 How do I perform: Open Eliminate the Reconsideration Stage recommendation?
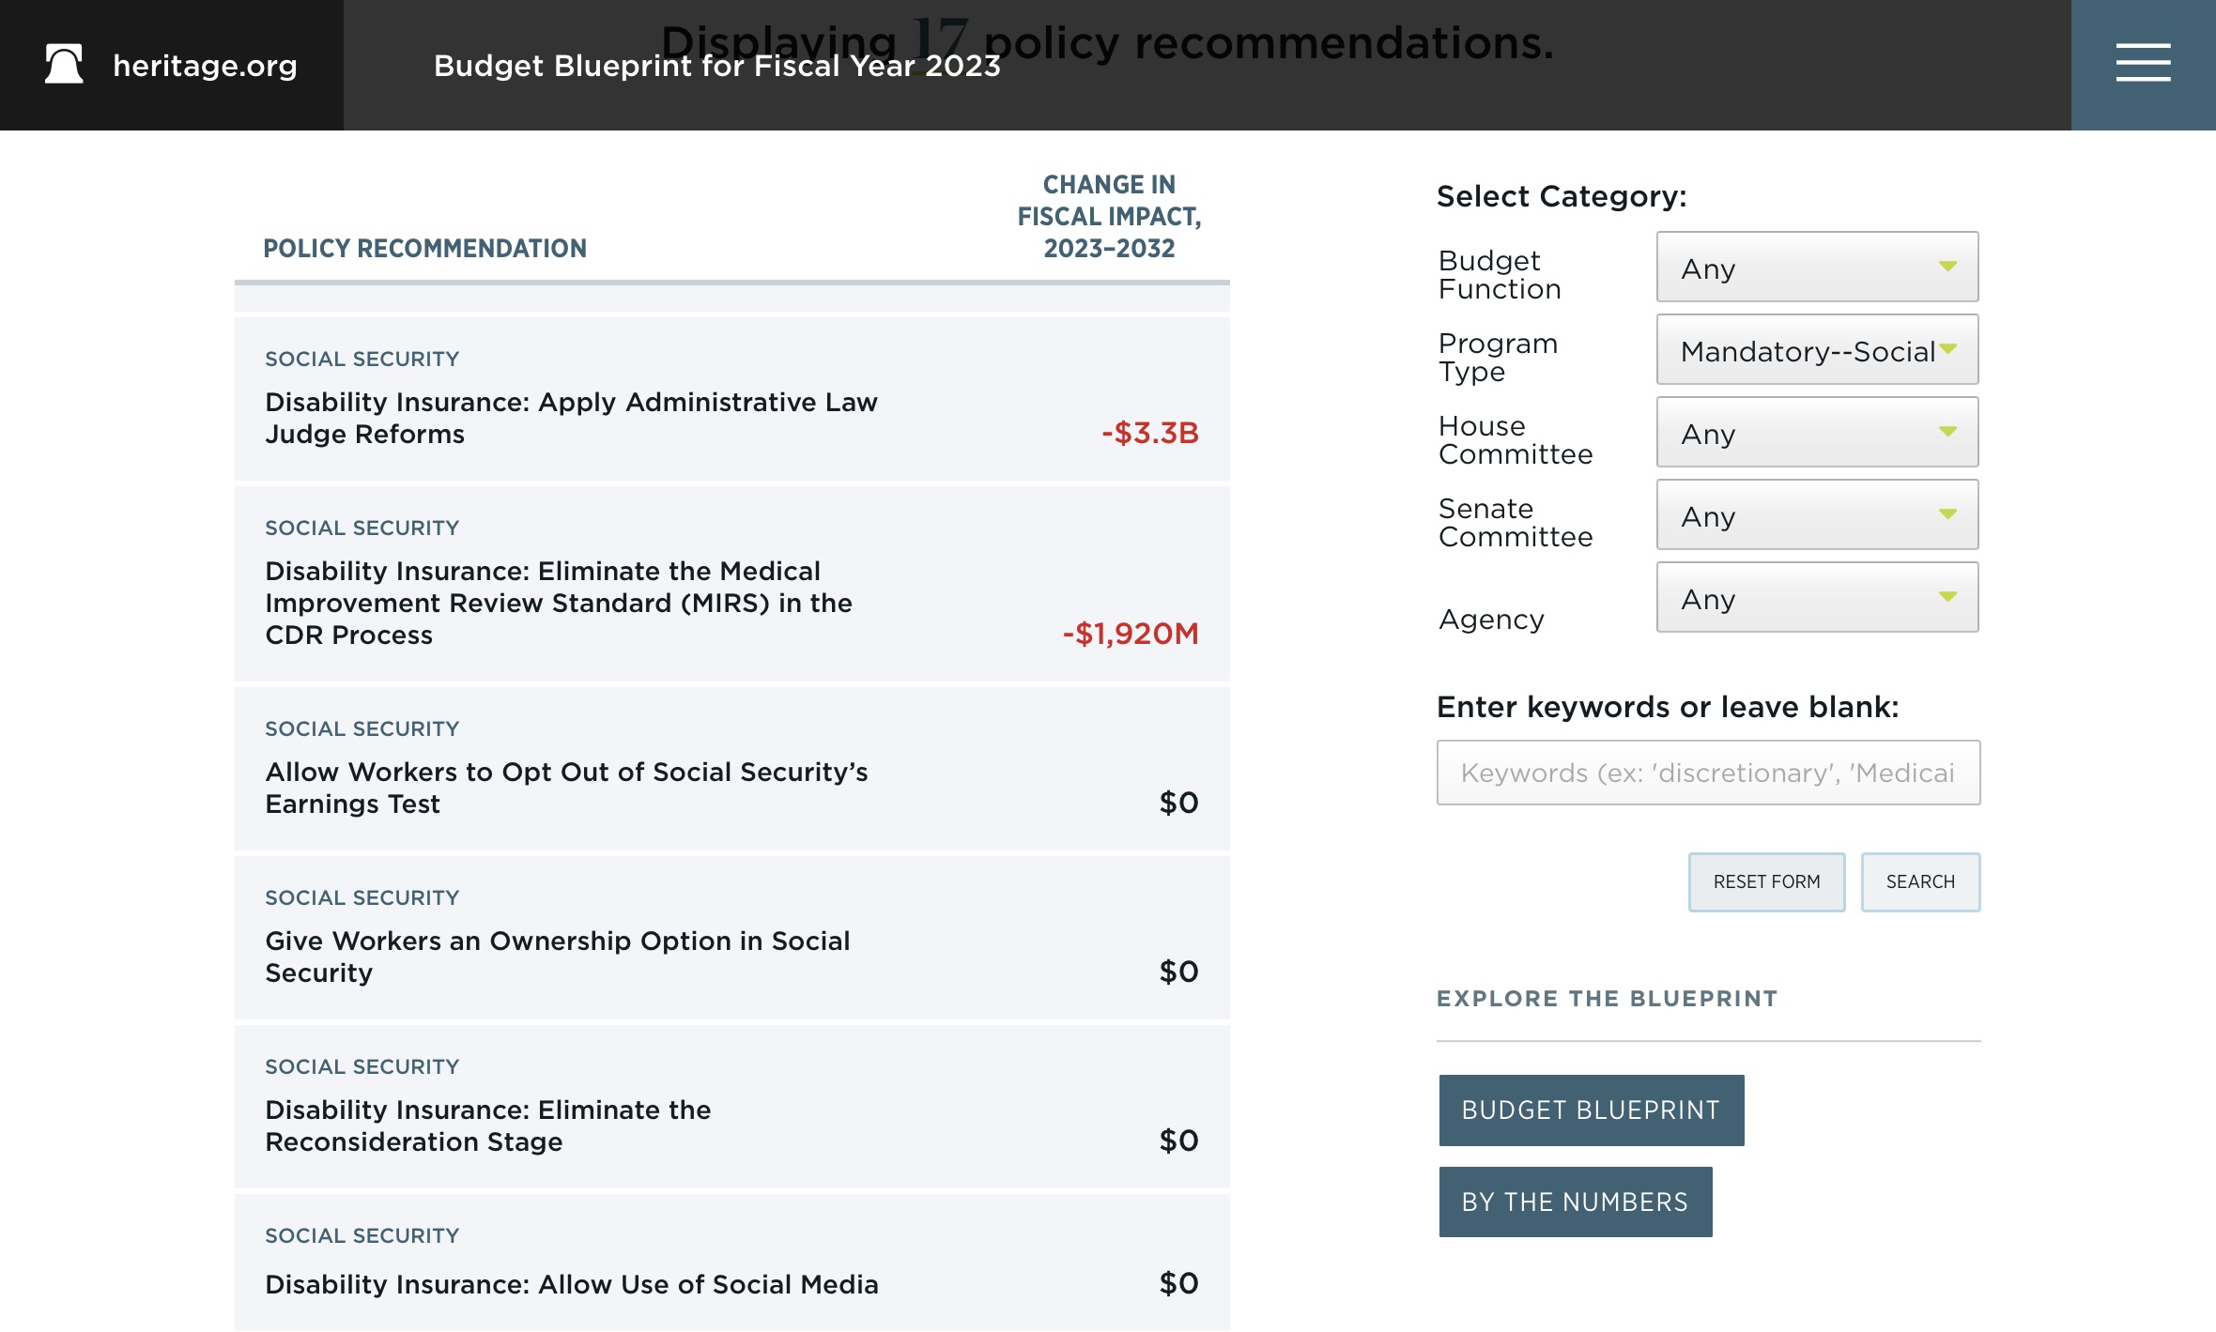coord(487,1125)
